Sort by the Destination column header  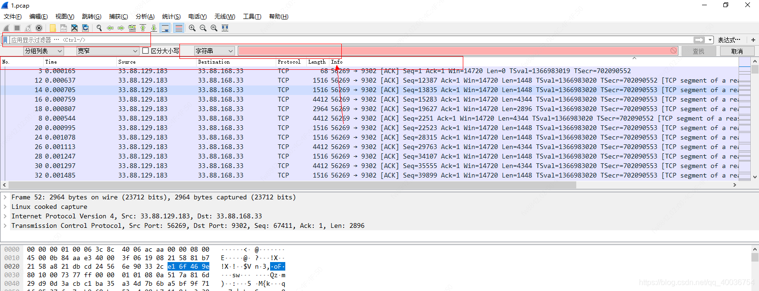click(236, 62)
